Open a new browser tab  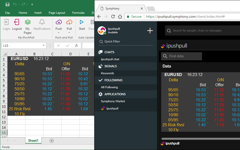(151, 9)
